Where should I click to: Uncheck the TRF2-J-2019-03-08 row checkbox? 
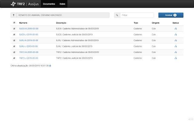click(14, 58)
